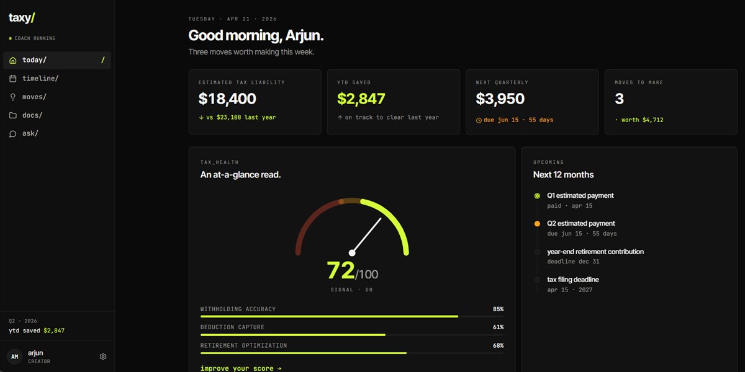745x372 pixels.
Task: Click the tax health gauge needle
Action: click(366, 236)
